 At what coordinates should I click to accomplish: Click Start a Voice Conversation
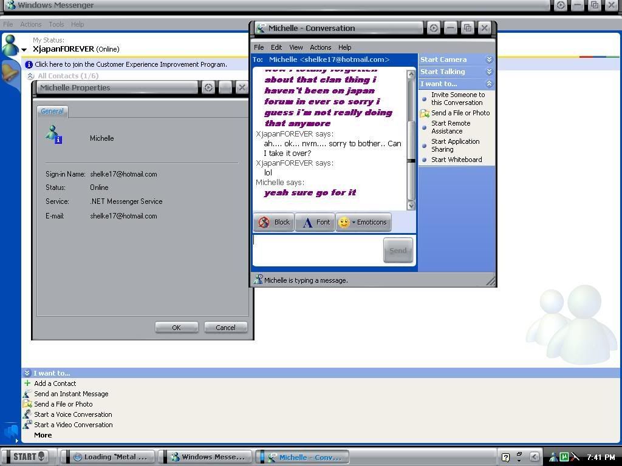click(73, 414)
